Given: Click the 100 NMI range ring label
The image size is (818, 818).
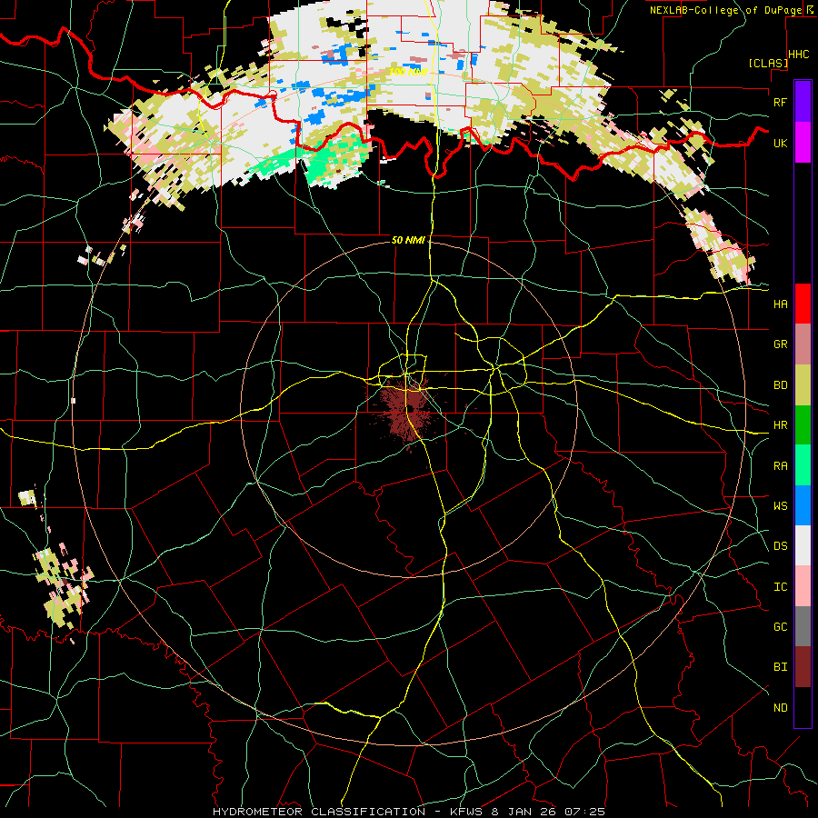Looking at the screenshot, I should click(x=408, y=72).
